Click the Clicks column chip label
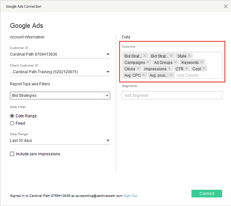Viewport: 231px width, 206px height. [130, 69]
